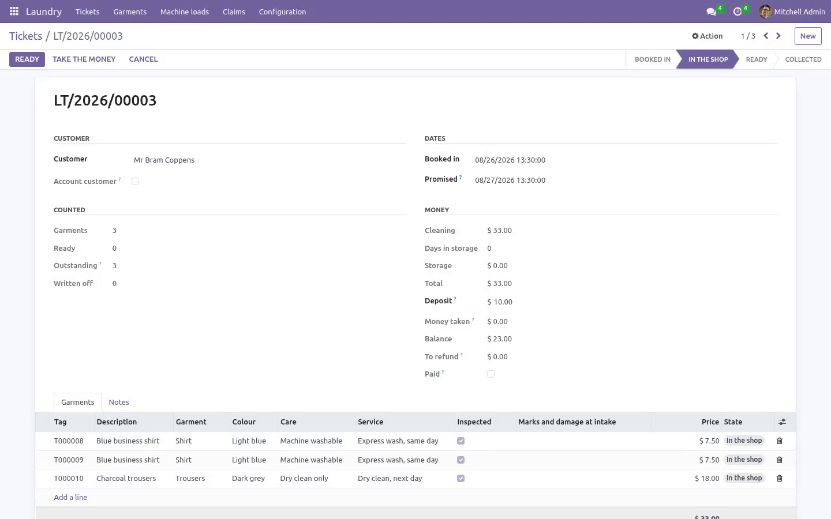Toggle Inspected checkbox for T000008

pos(461,441)
